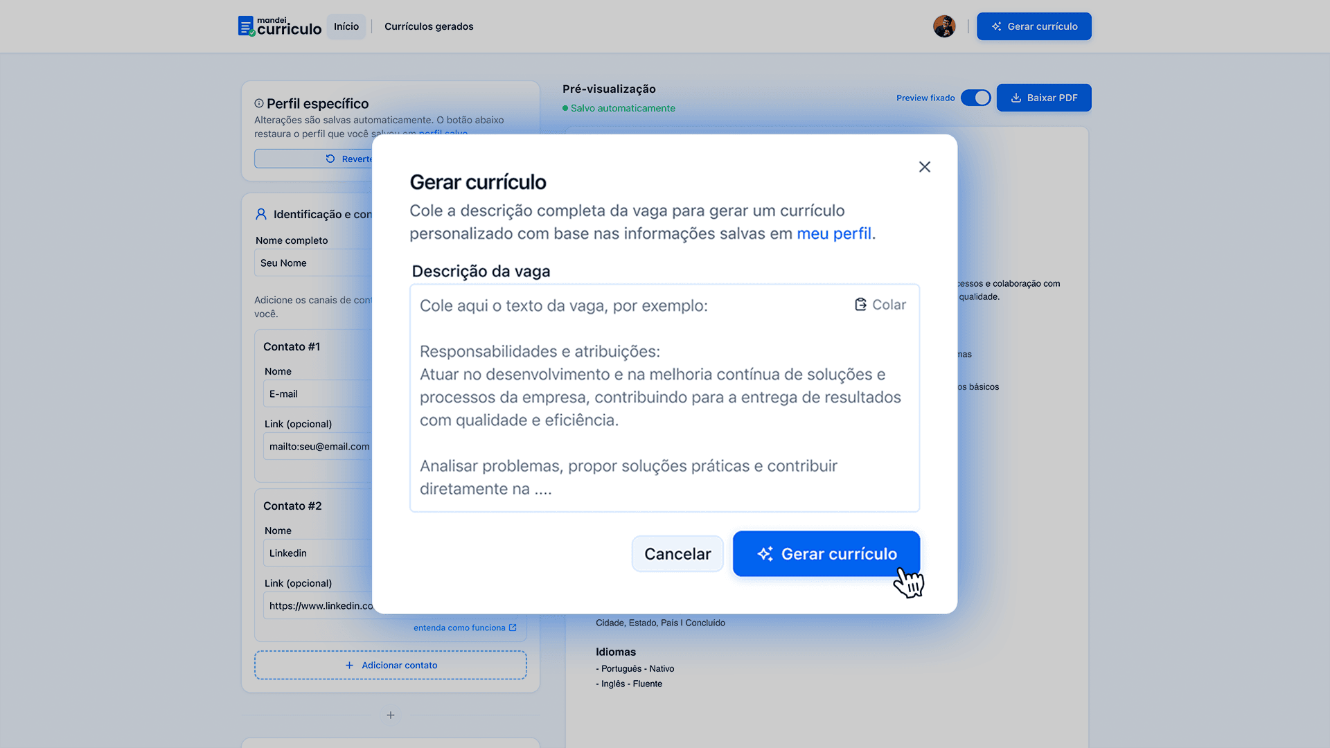1330x748 pixels.
Task: Click Gerar currículo in top bar
Action: (x=1034, y=26)
